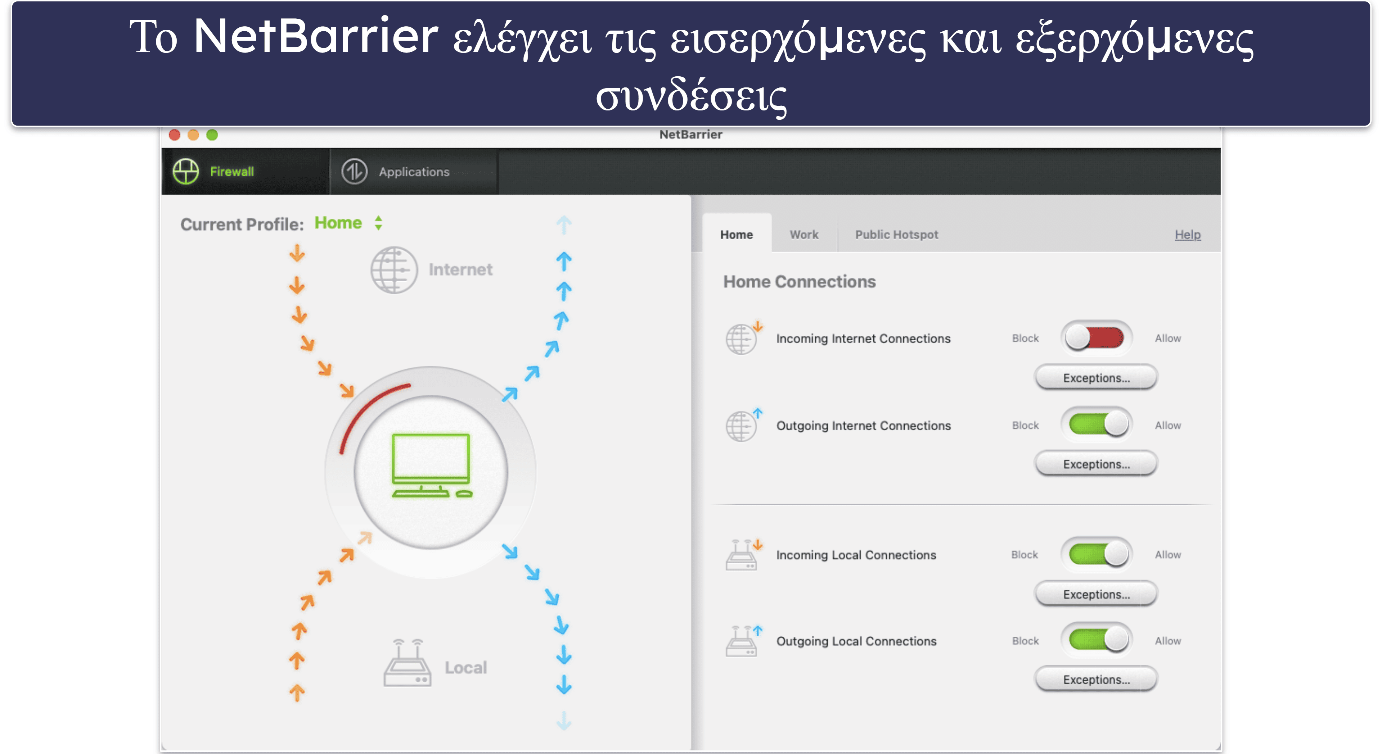Close the NetBarrier window
The width and height of the screenshot is (1382, 754).
point(174,135)
